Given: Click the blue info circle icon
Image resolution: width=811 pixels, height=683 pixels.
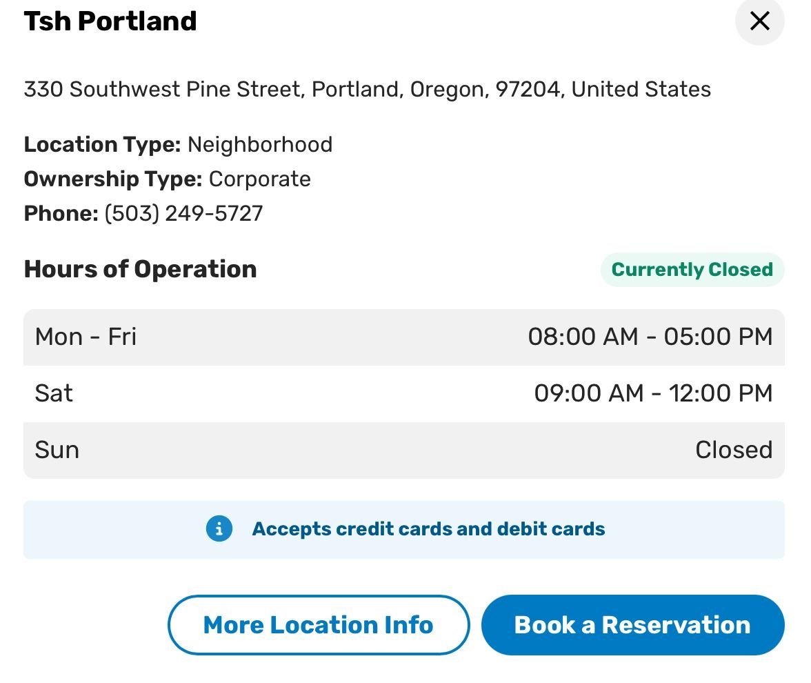Looking at the screenshot, I should 219,529.
